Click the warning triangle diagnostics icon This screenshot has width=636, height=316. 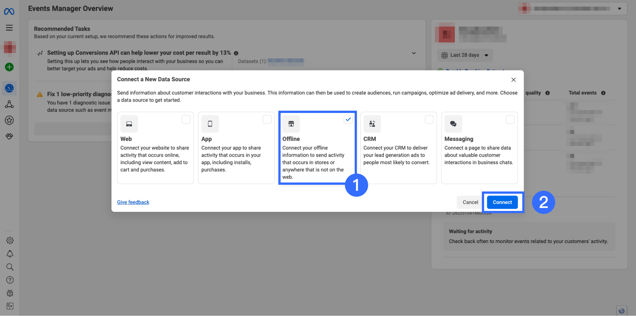pyautogui.click(x=40, y=95)
